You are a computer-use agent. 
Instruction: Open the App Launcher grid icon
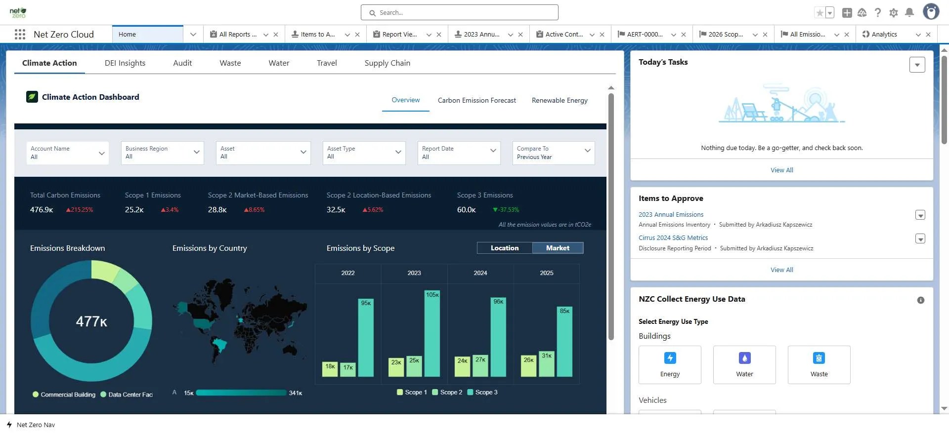coord(20,34)
